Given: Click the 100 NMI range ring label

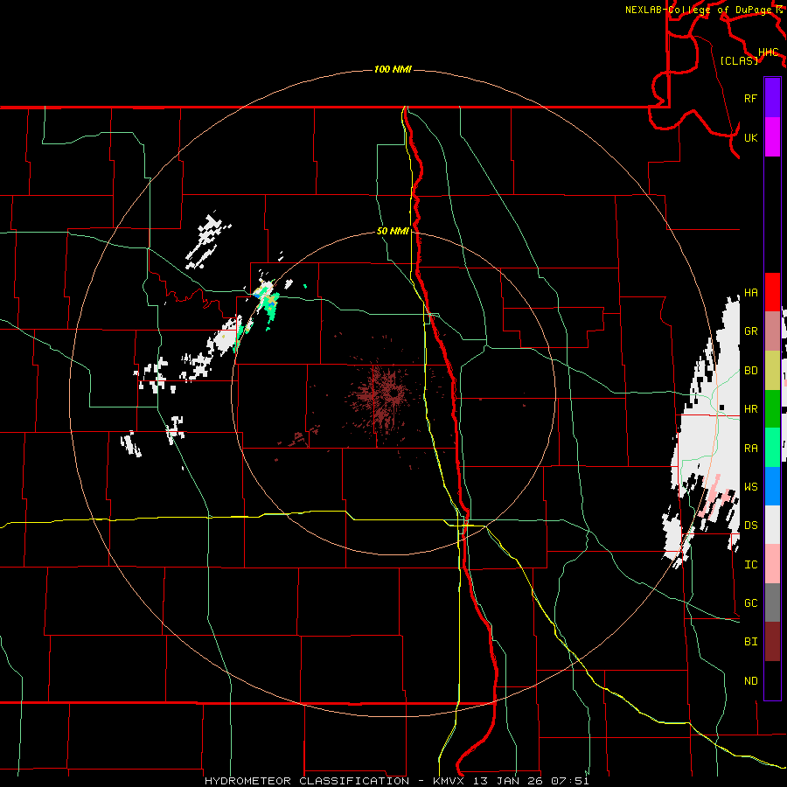Looking at the screenshot, I should [x=393, y=69].
